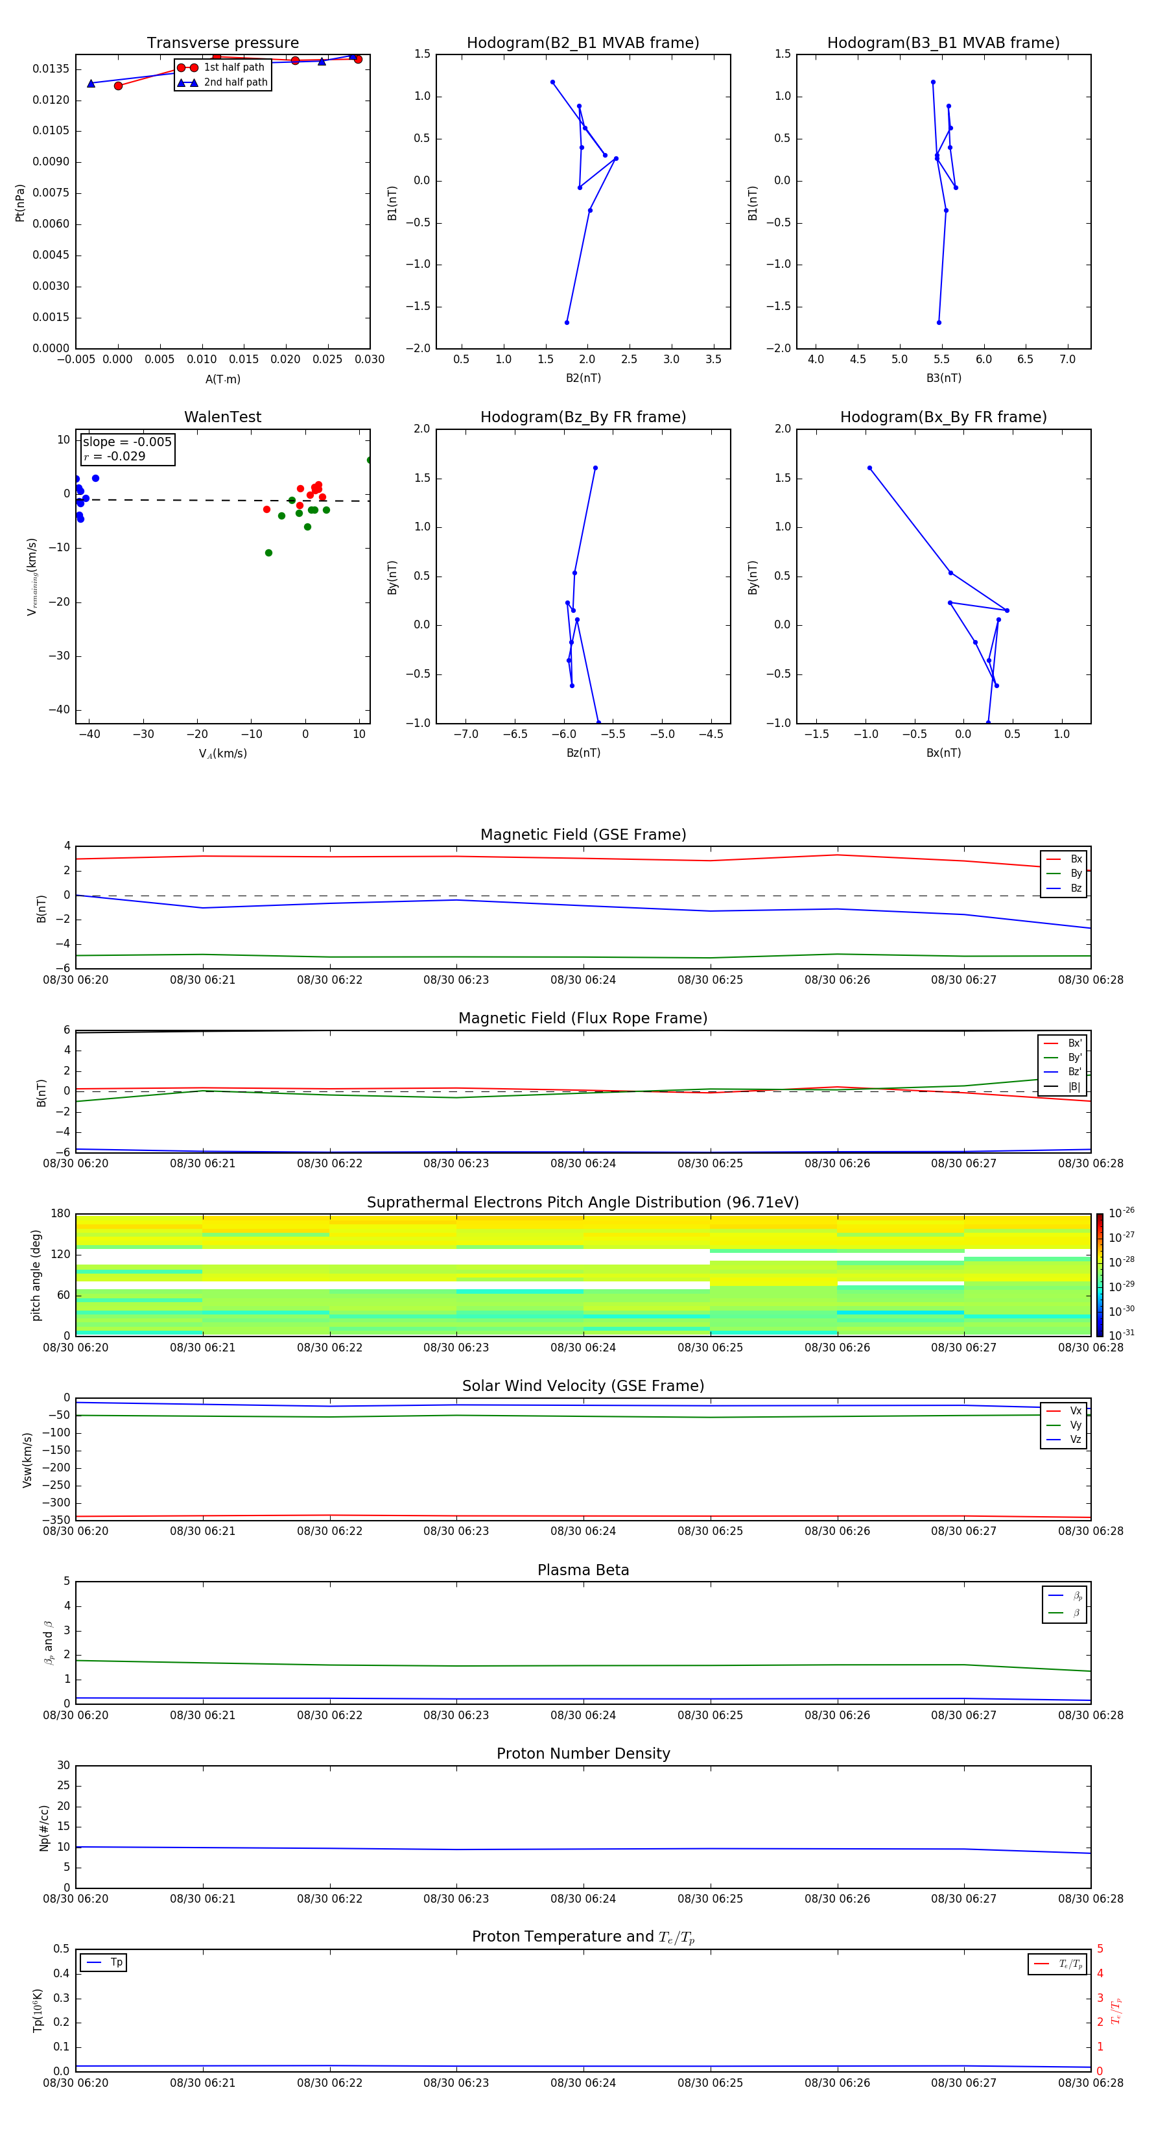
Task: Click the 'Np(#/cc)' axis label
Action: [44, 1827]
